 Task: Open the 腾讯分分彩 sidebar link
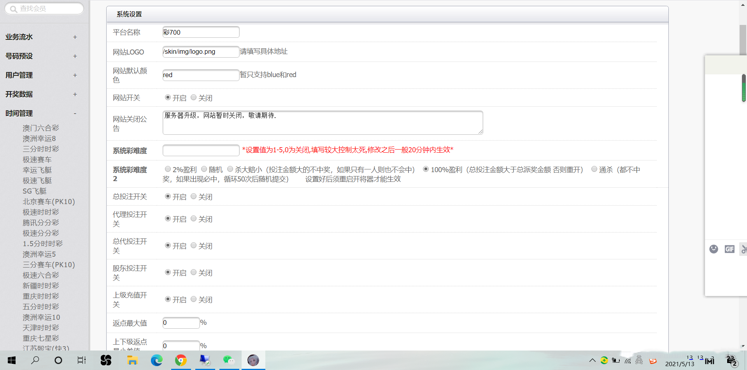[x=41, y=223]
